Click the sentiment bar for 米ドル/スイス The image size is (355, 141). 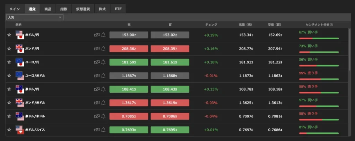pyautogui.click(x=319, y=133)
